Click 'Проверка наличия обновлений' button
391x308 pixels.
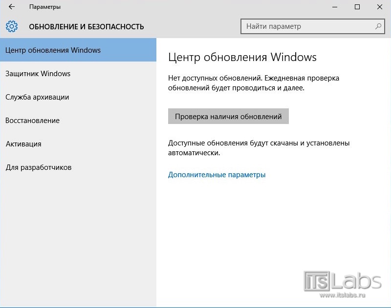point(228,116)
